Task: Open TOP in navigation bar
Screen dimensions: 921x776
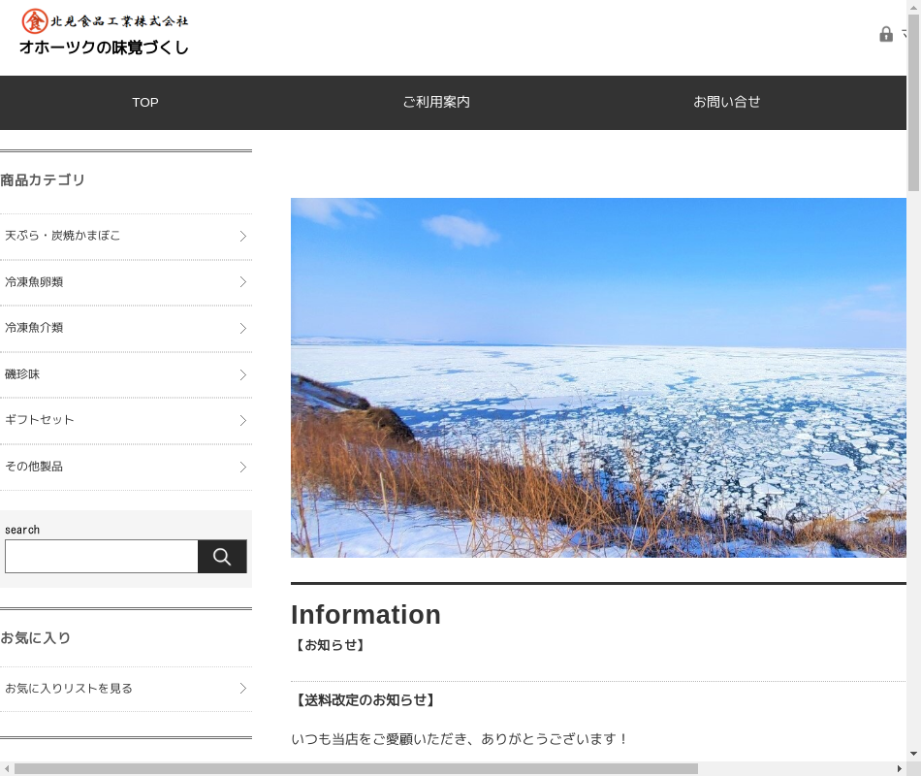Action: pyautogui.click(x=145, y=102)
